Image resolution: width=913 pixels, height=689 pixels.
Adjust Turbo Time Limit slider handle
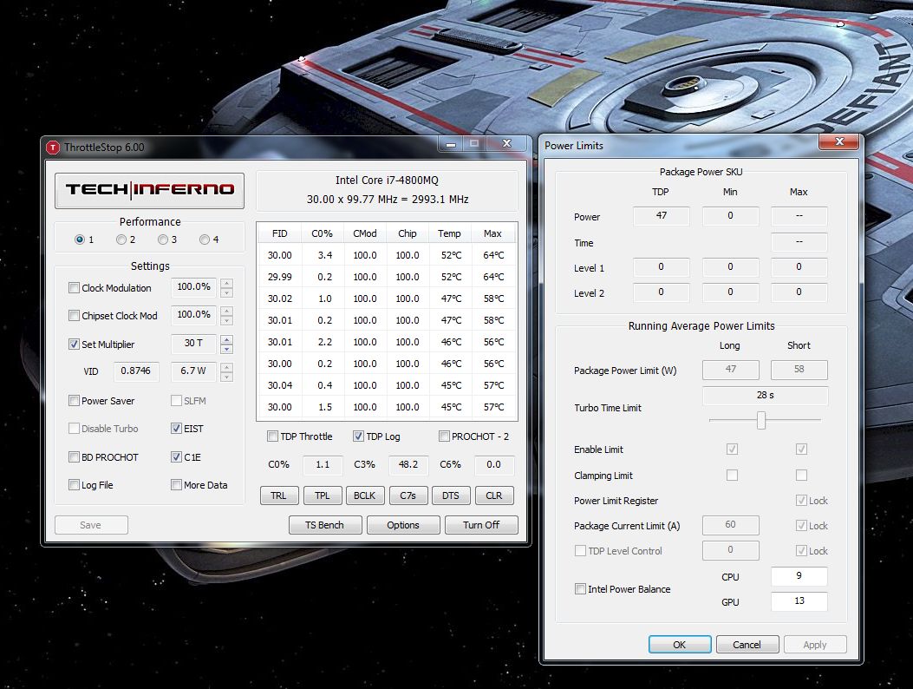tap(761, 420)
